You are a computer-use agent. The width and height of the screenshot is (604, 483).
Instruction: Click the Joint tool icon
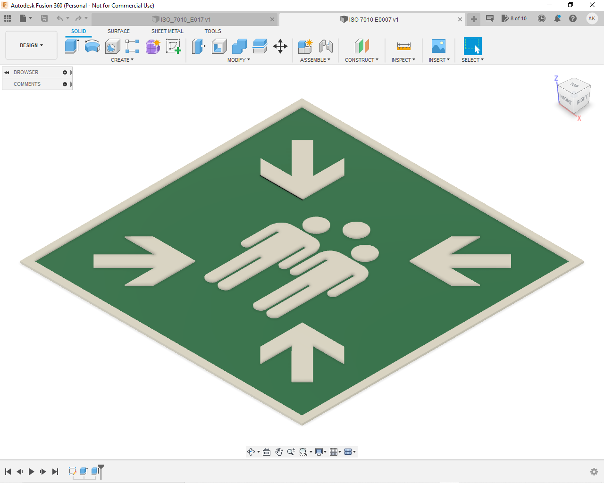point(326,46)
